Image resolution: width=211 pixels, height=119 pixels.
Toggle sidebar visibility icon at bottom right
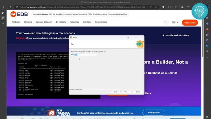tap(207, 117)
